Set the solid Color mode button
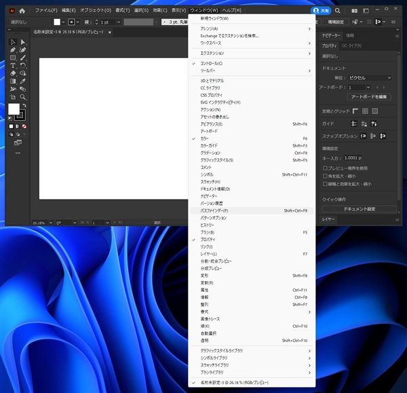The width and height of the screenshot is (407, 393). 11,126
